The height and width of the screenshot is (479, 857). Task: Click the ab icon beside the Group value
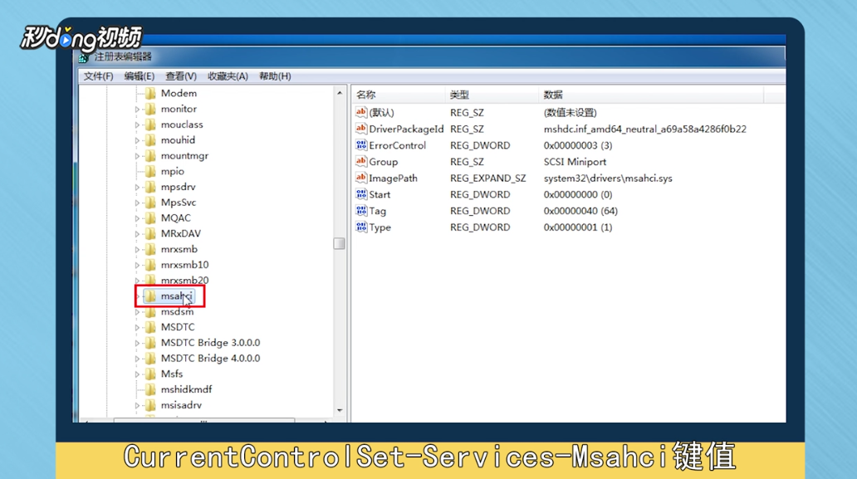click(360, 161)
